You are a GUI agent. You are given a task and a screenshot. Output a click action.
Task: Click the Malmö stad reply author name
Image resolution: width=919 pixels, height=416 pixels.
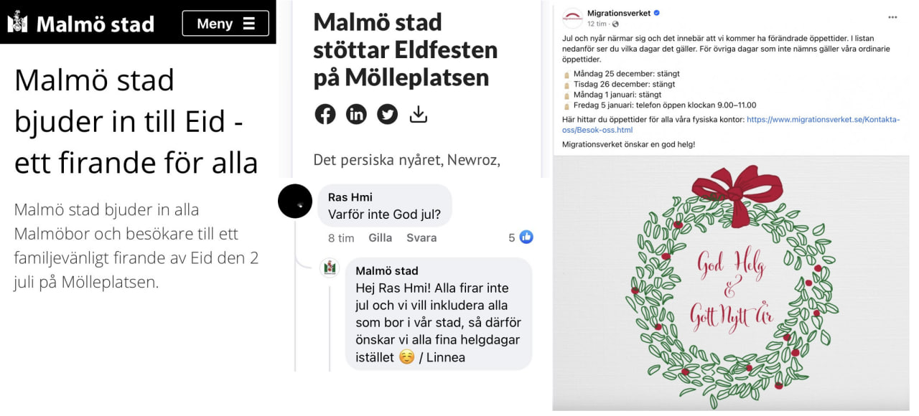point(387,271)
